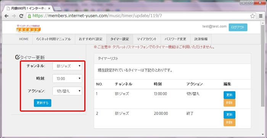Click the browser forward arrow
The width and height of the screenshot is (267, 138).
[14, 16]
